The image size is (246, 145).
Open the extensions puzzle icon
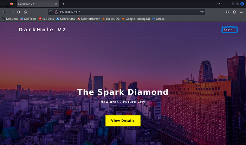point(234,12)
